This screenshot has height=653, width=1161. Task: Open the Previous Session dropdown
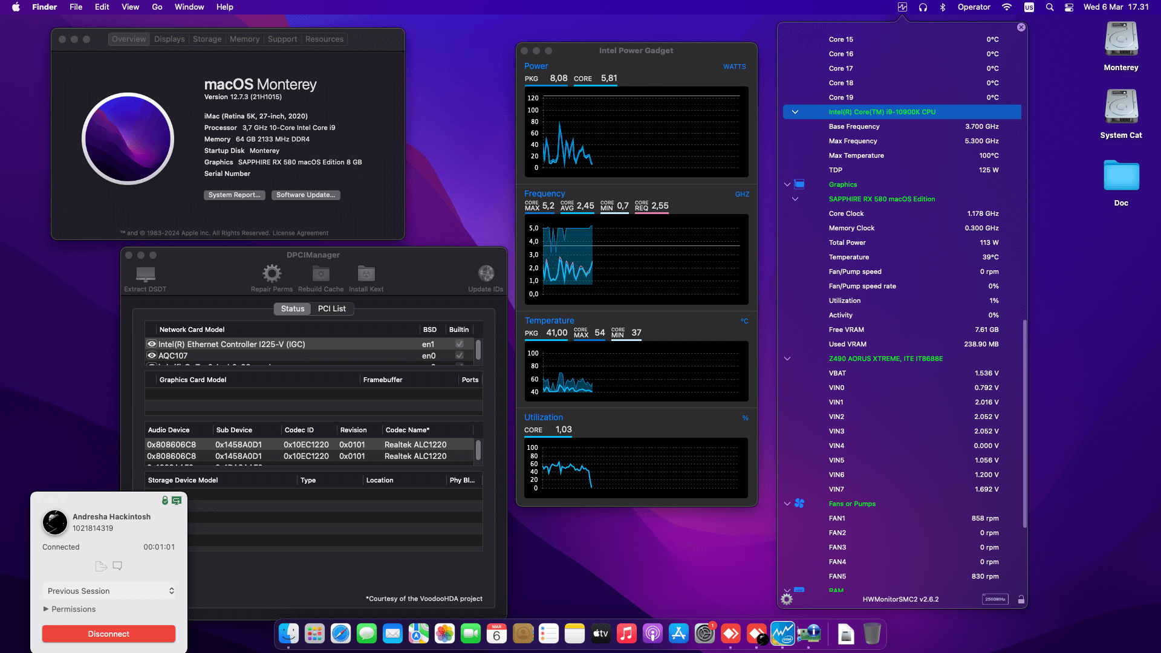(x=109, y=591)
